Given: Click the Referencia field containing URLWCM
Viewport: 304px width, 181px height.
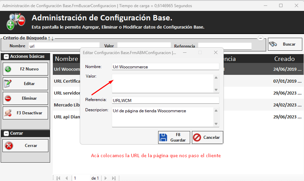Looking at the screenshot, I should [165, 100].
